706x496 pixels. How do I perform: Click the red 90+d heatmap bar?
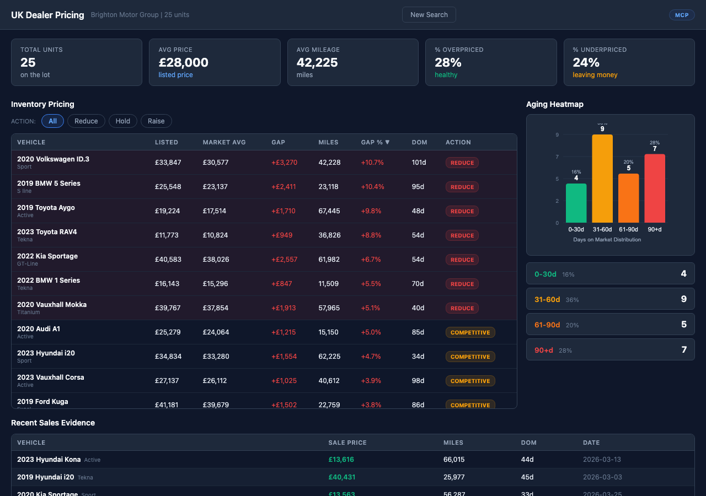655,188
